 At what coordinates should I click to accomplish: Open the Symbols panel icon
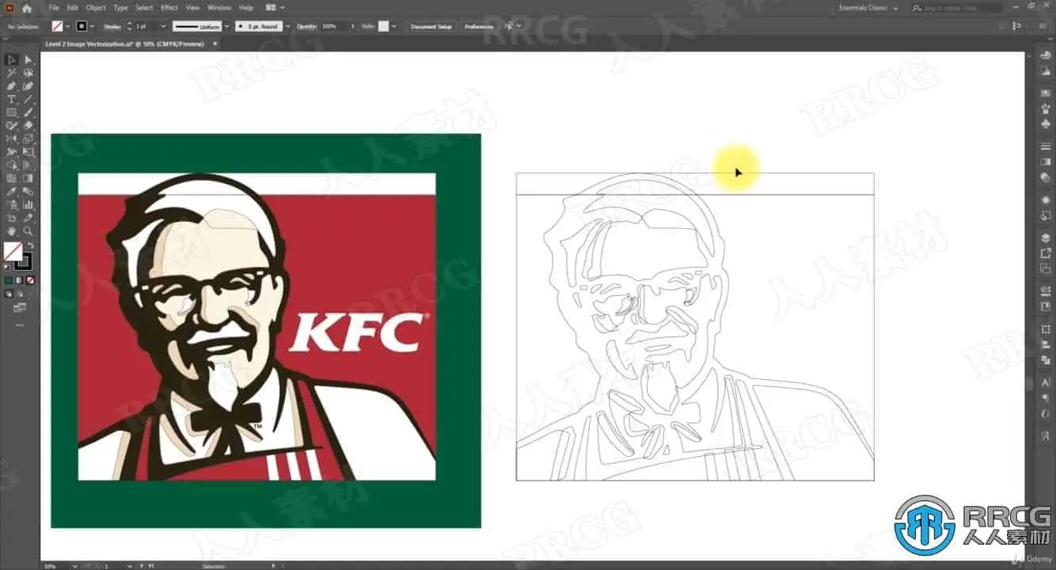[x=1045, y=124]
